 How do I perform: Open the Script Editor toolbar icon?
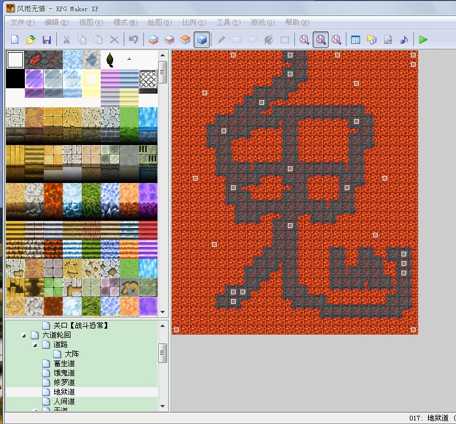pos(388,40)
